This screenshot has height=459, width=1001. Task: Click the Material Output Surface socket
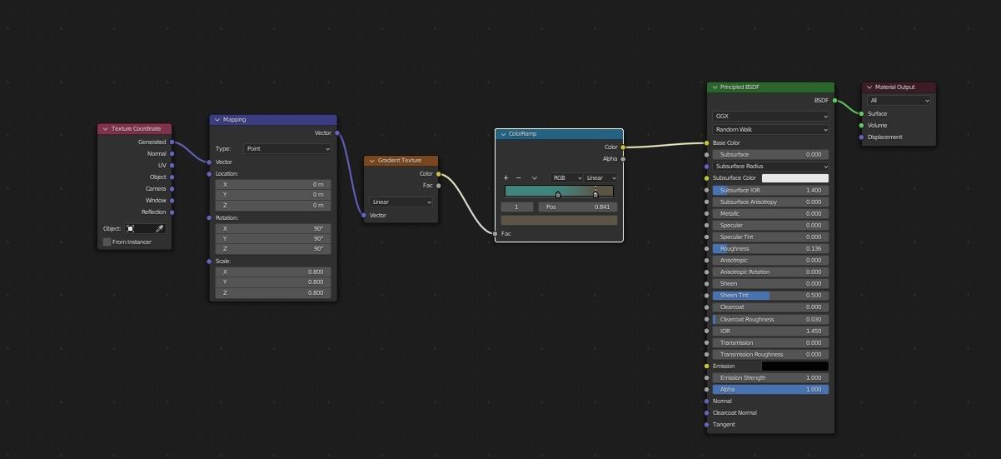pyautogui.click(x=861, y=113)
